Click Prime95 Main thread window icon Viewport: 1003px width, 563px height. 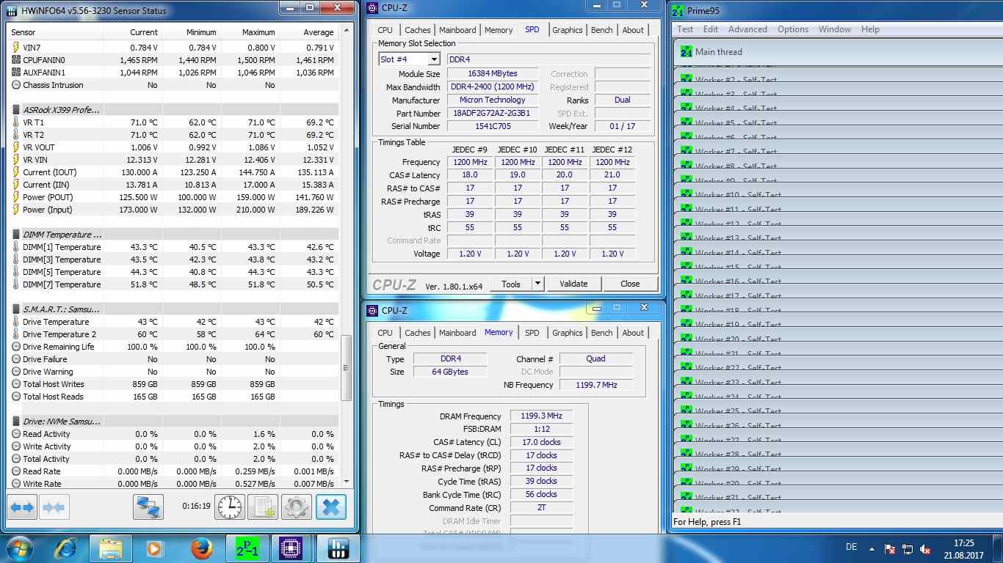tap(687, 52)
